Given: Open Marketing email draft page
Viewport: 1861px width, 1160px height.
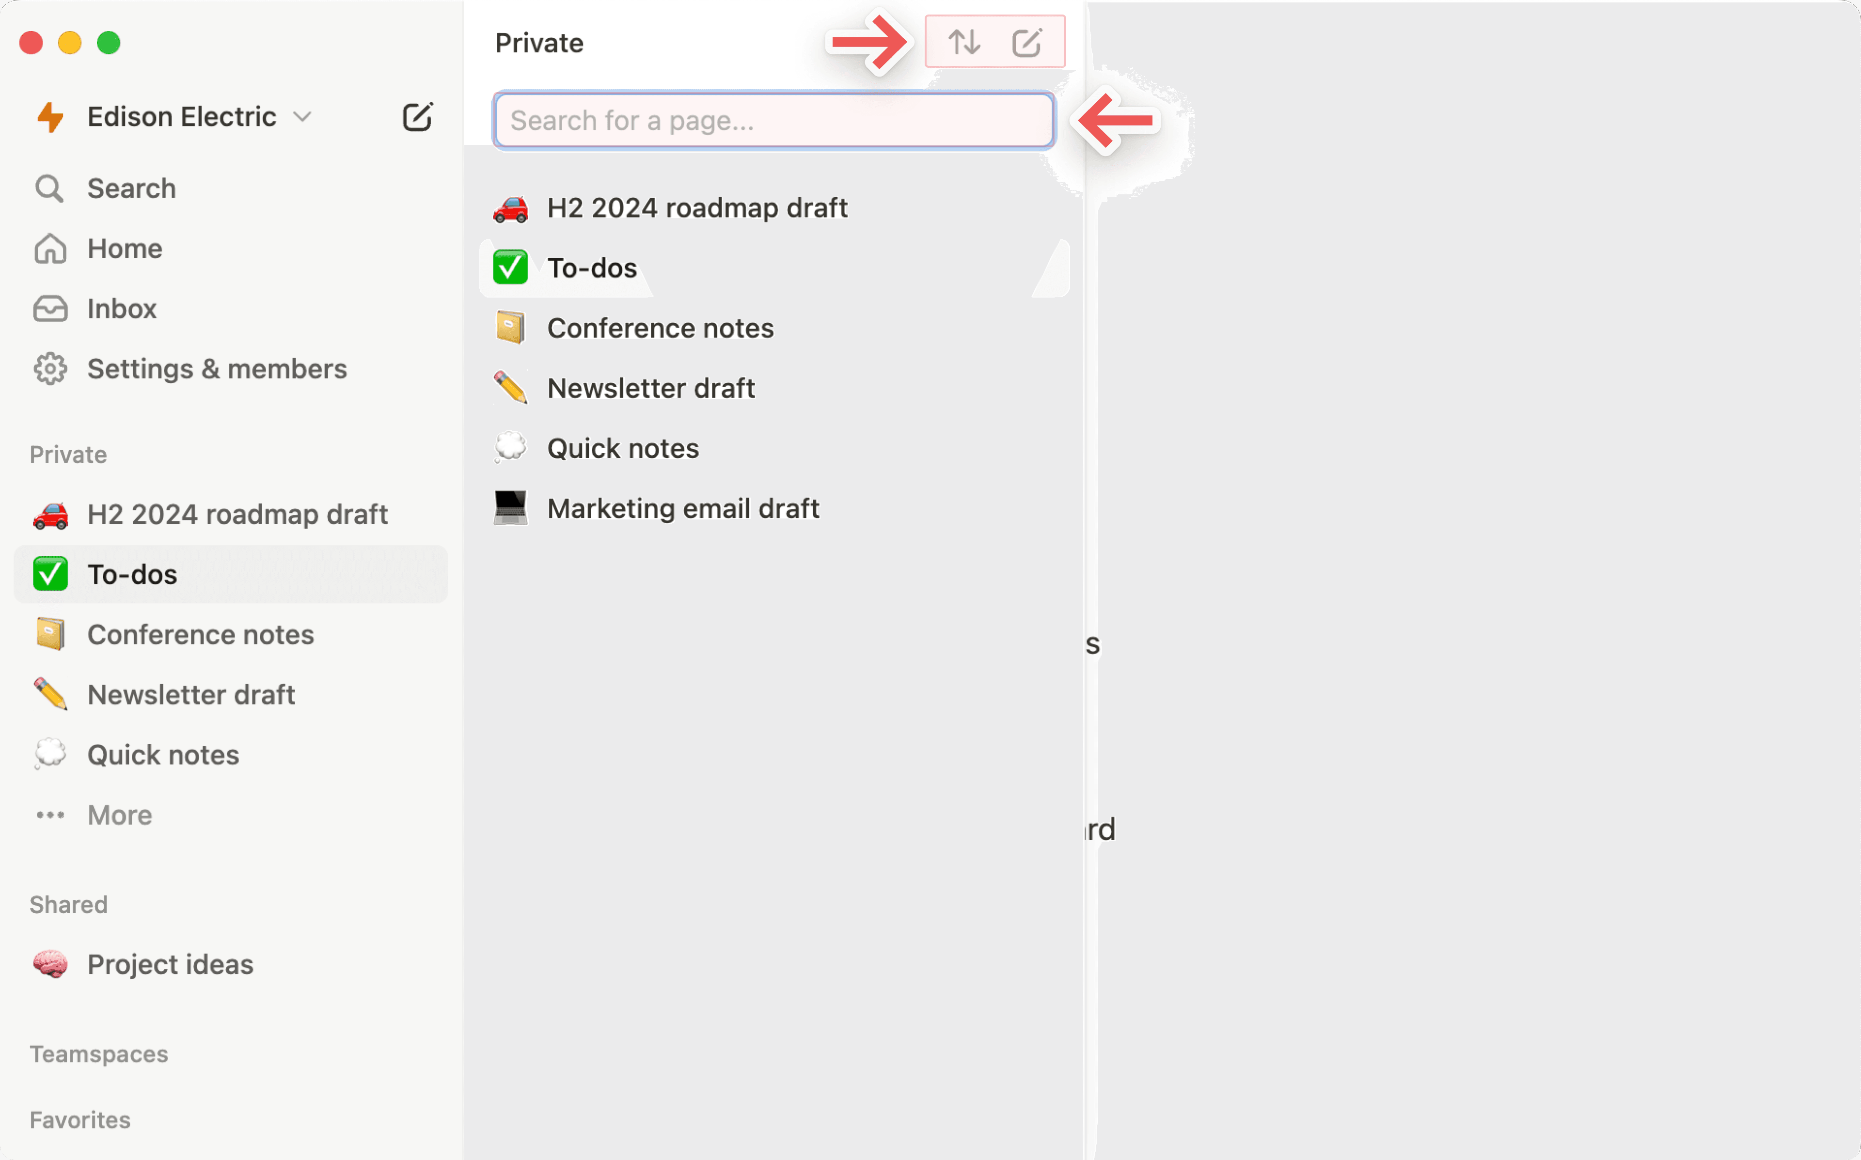Looking at the screenshot, I should click(683, 509).
